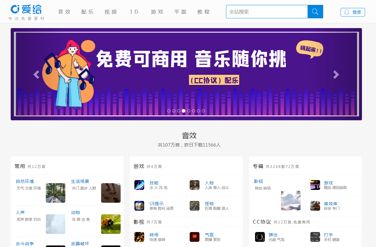Screen dimensions: 376x247
Task: Open the 配乐 navigation menu
Action: pos(88,12)
